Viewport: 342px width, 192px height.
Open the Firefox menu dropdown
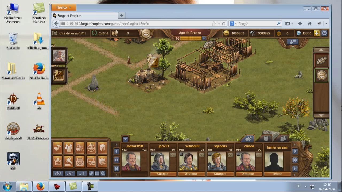(x=64, y=7)
